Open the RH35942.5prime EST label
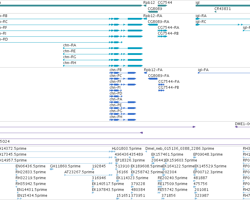The height and width of the screenshot is (200, 250). (31, 184)
